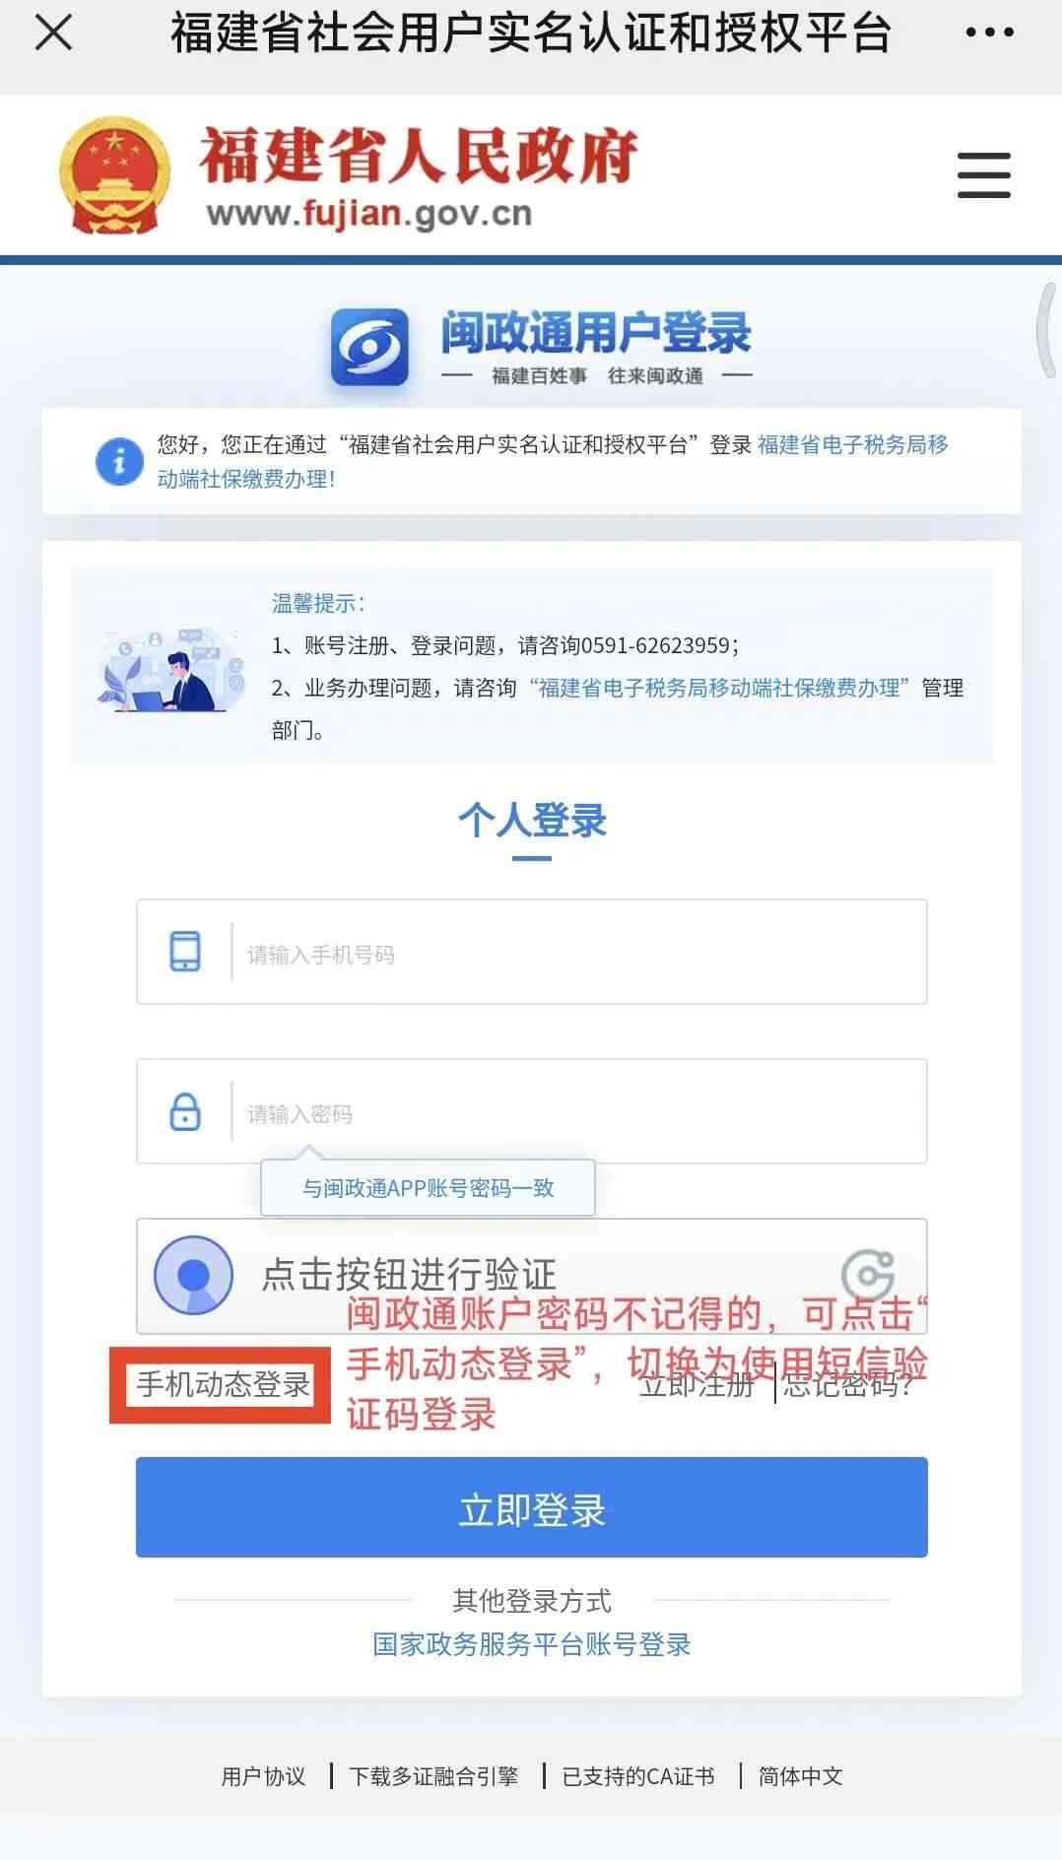Click the 立即登录 button

pos(532,1507)
